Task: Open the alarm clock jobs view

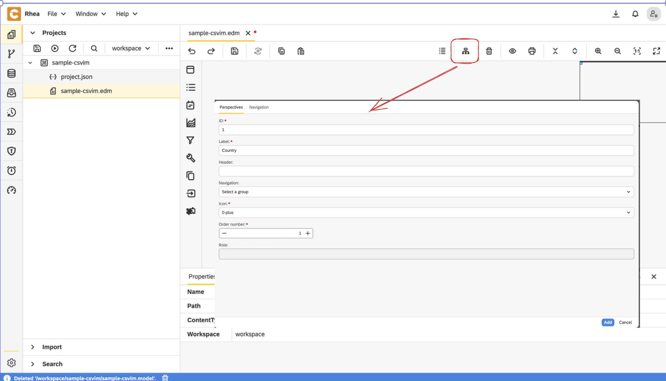Action: pos(11,170)
